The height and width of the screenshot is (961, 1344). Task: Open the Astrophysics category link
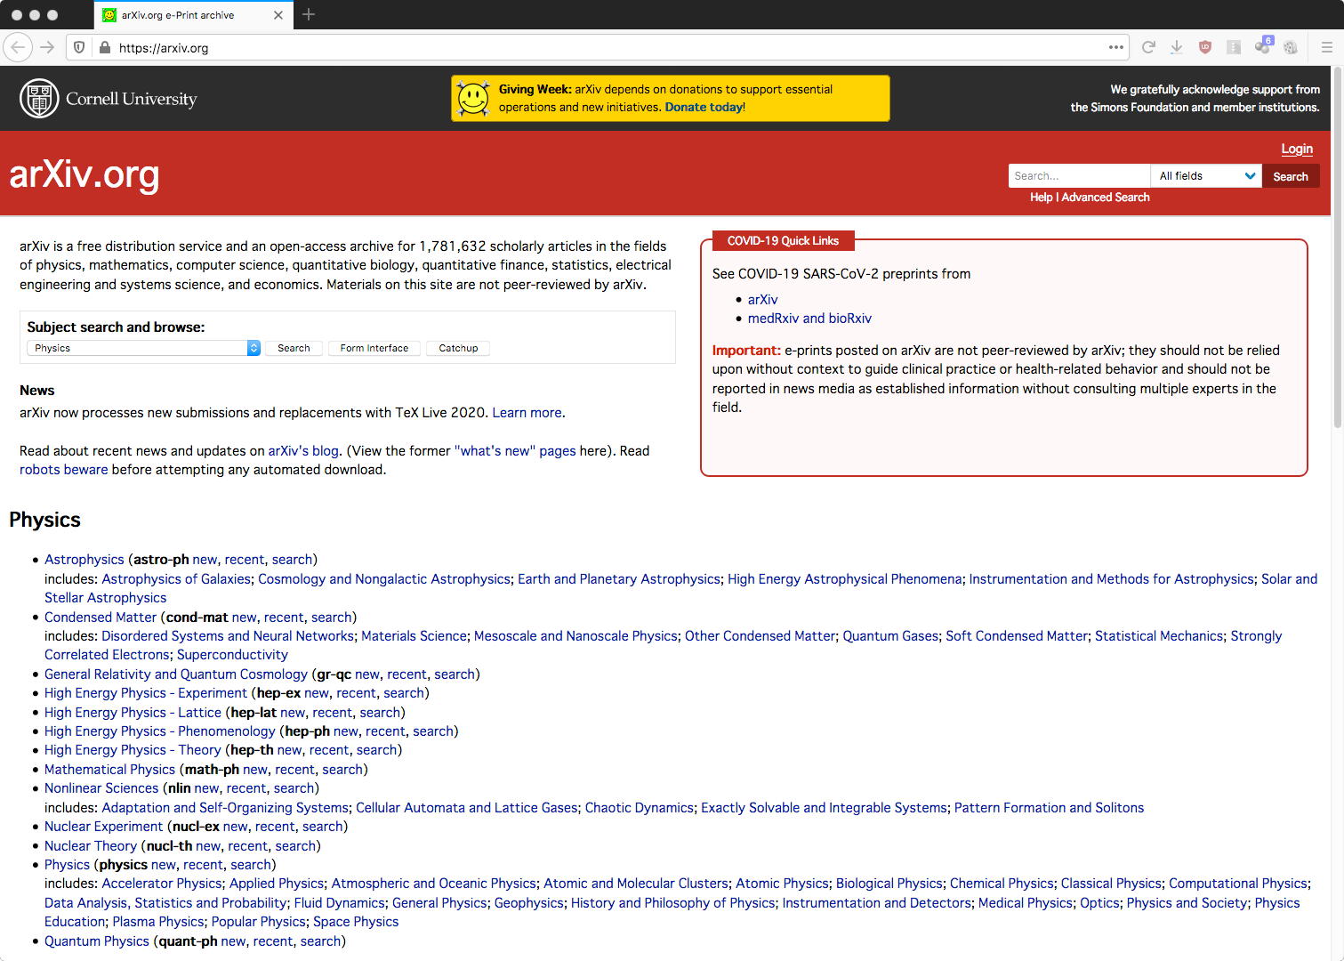[x=85, y=560]
